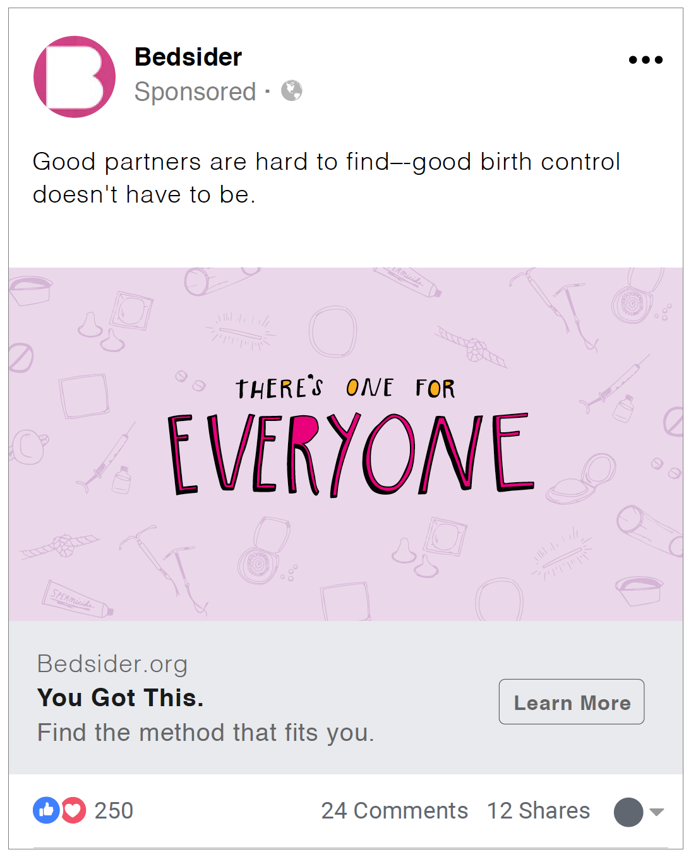Open the Bedsider page name link
Image resolution: width=691 pixels, height=857 pixels.
(x=188, y=57)
